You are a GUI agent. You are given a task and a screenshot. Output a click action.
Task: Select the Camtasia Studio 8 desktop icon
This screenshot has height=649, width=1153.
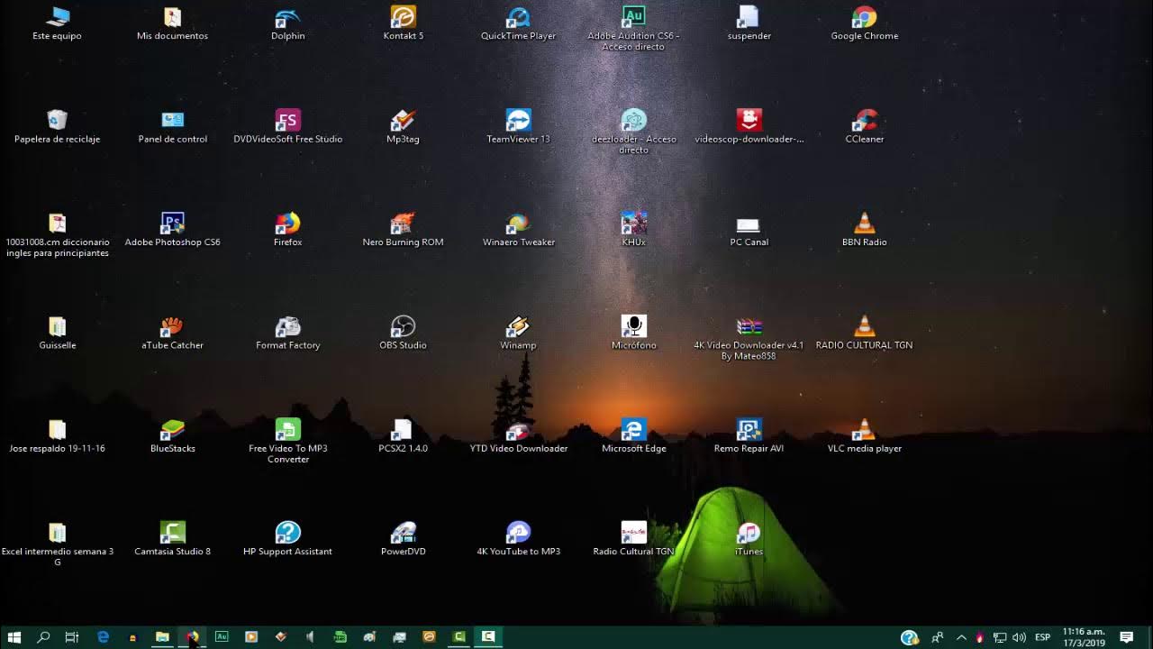172,538
